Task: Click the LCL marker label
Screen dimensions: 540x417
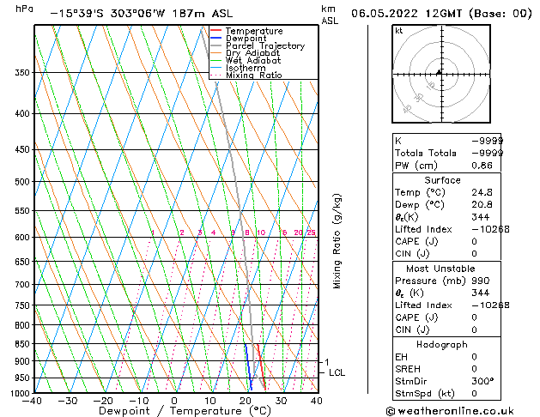Action: click(x=337, y=372)
